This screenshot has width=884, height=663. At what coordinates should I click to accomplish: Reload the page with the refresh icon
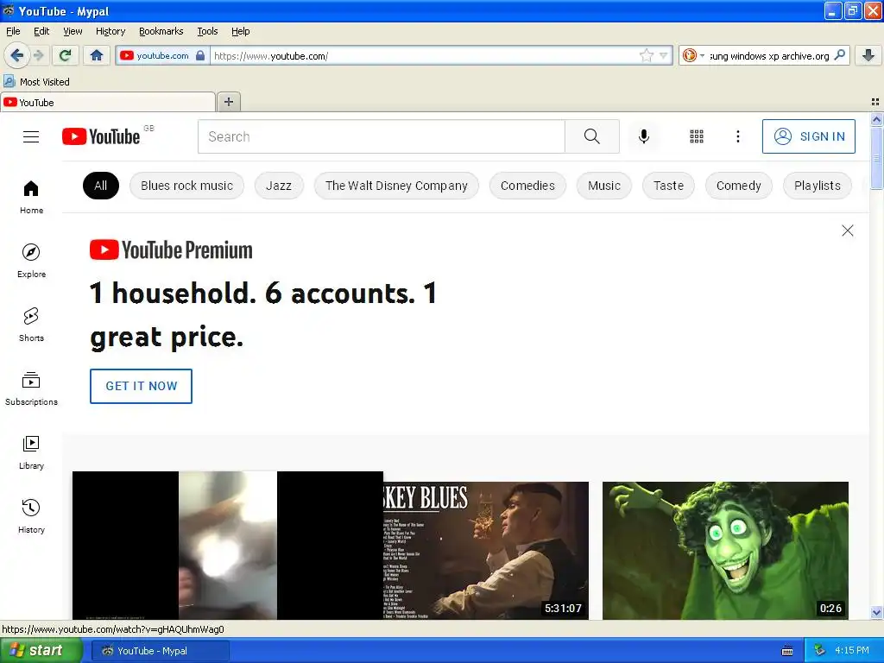click(x=66, y=55)
